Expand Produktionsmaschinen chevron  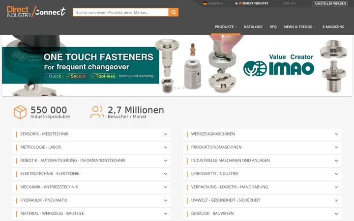pos(336,147)
